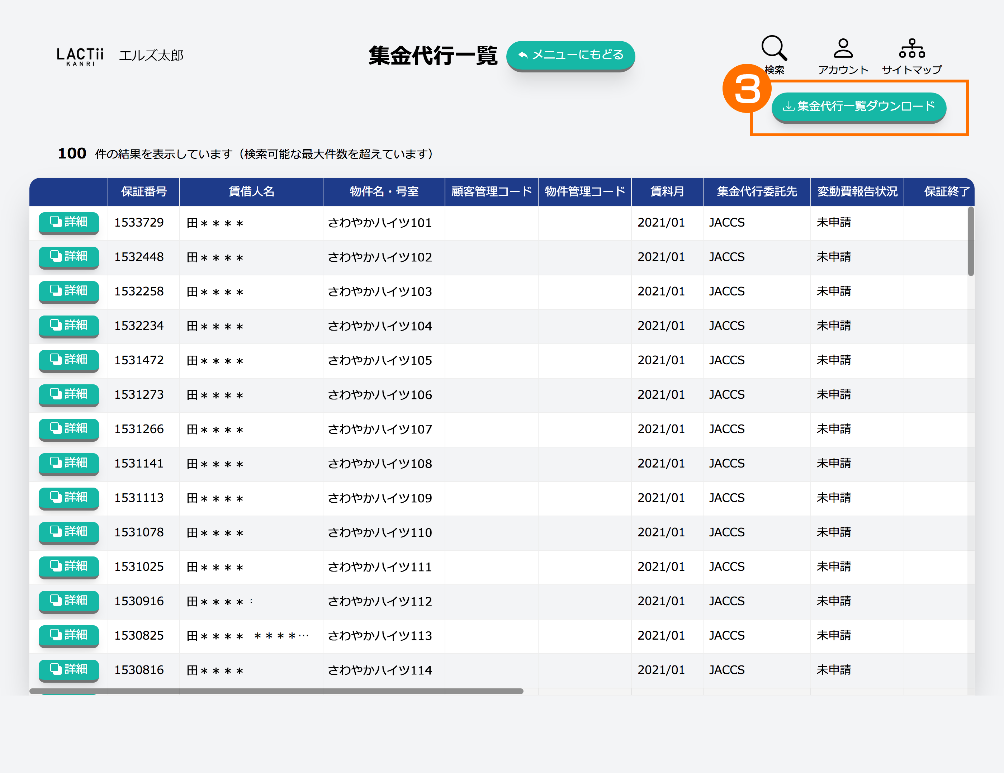Image resolution: width=1004 pixels, height=773 pixels.
Task: Open 詳細 for guarantee number 1531141
Action: pyautogui.click(x=69, y=463)
